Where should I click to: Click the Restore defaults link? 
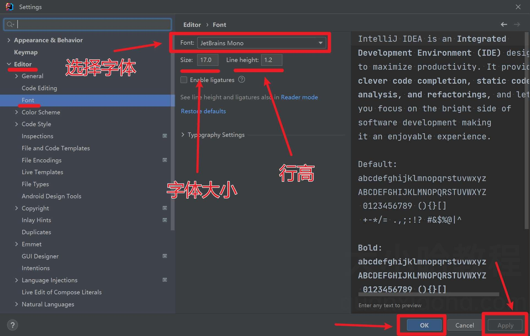coord(203,111)
